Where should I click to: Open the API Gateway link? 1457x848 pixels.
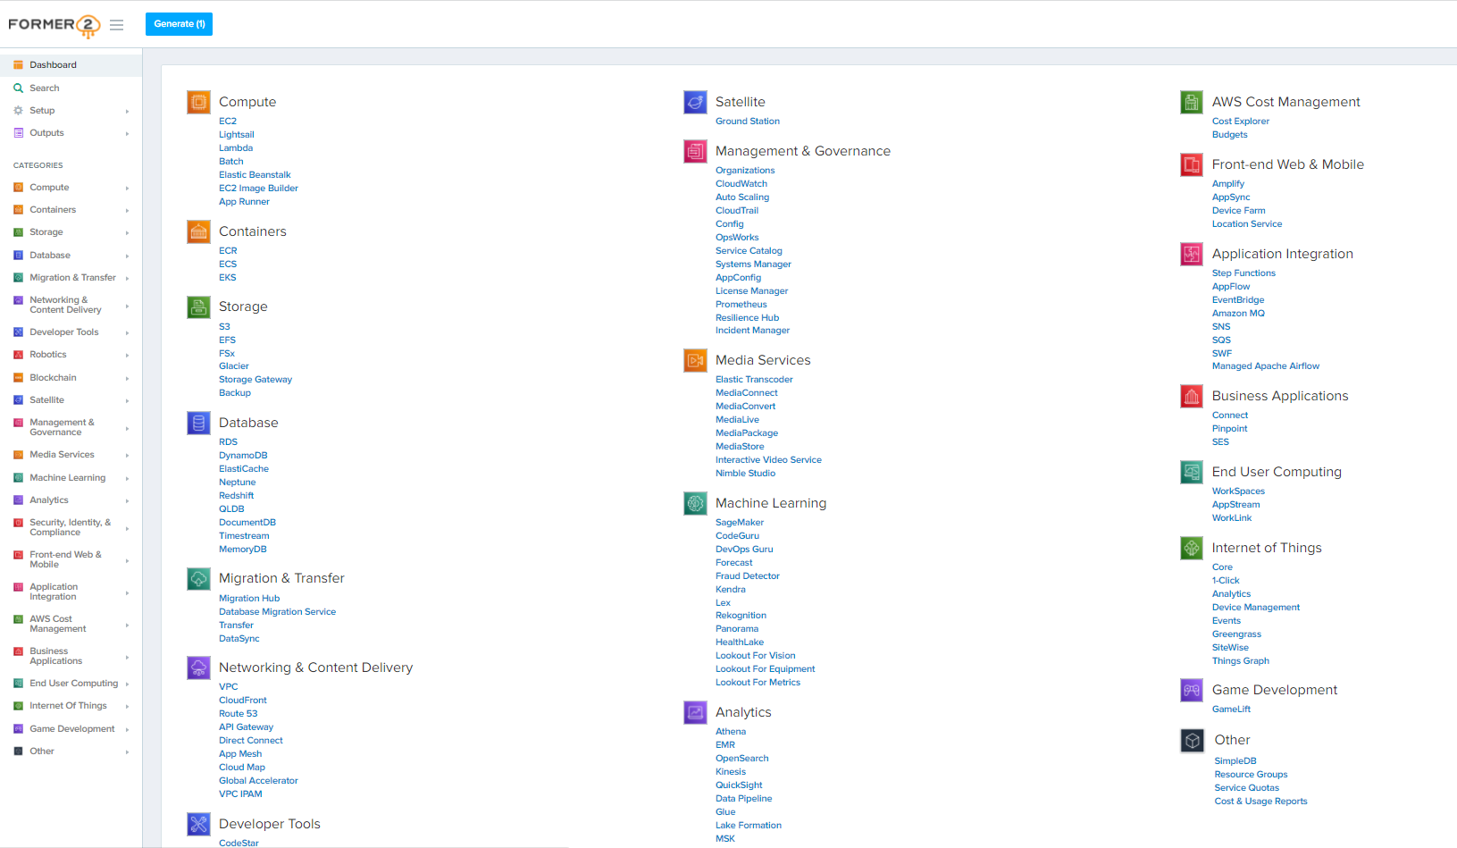pos(247,727)
